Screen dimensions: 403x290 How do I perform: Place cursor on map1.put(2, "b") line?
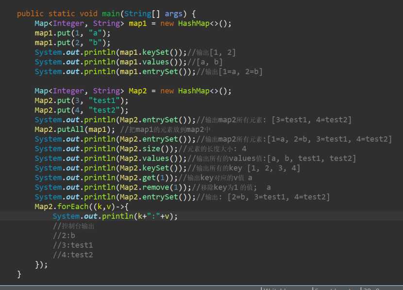pyautogui.click(x=72, y=43)
